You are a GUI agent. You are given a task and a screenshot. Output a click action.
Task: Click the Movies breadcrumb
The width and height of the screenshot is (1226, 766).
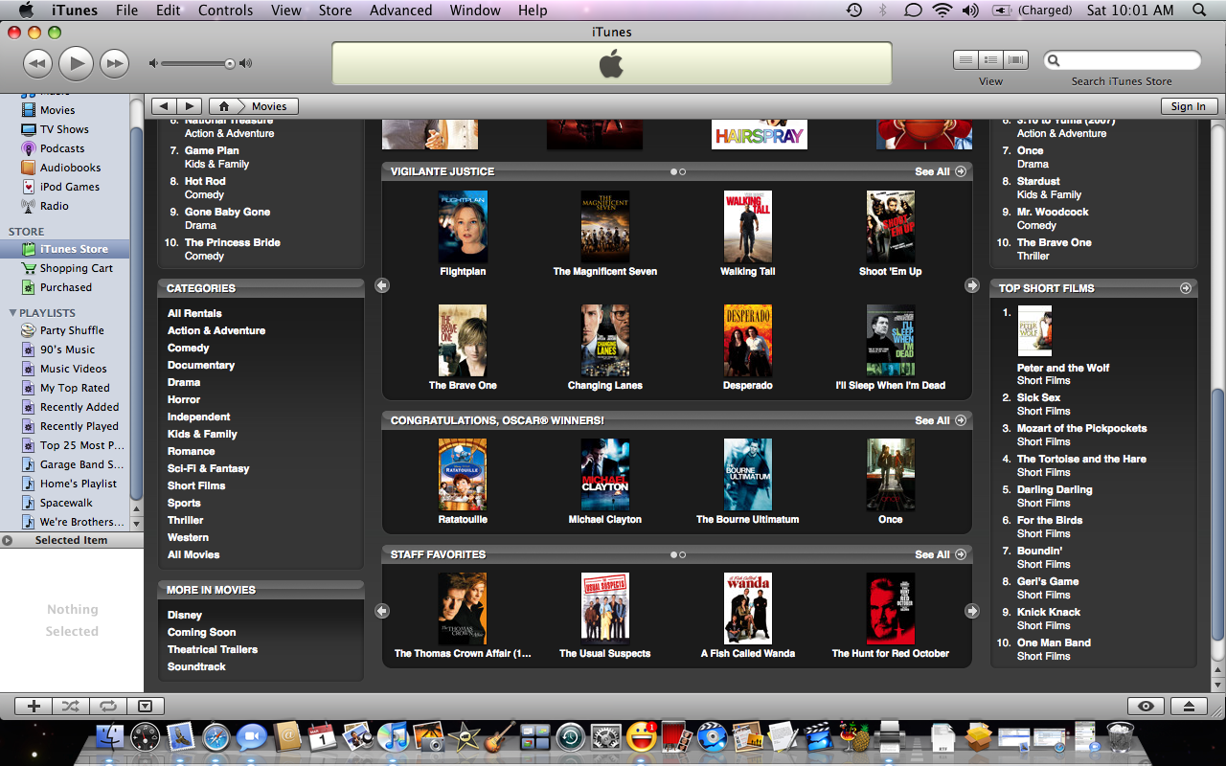(269, 106)
